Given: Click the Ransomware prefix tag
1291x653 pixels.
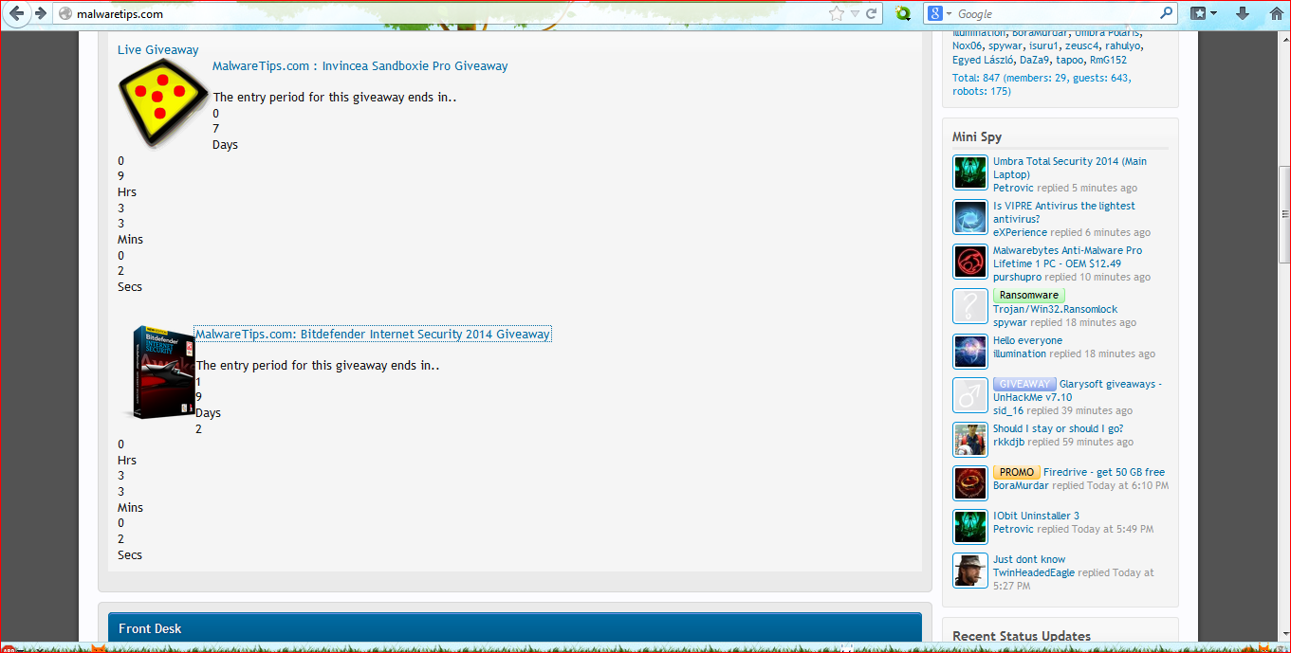Looking at the screenshot, I should [x=1029, y=296].
